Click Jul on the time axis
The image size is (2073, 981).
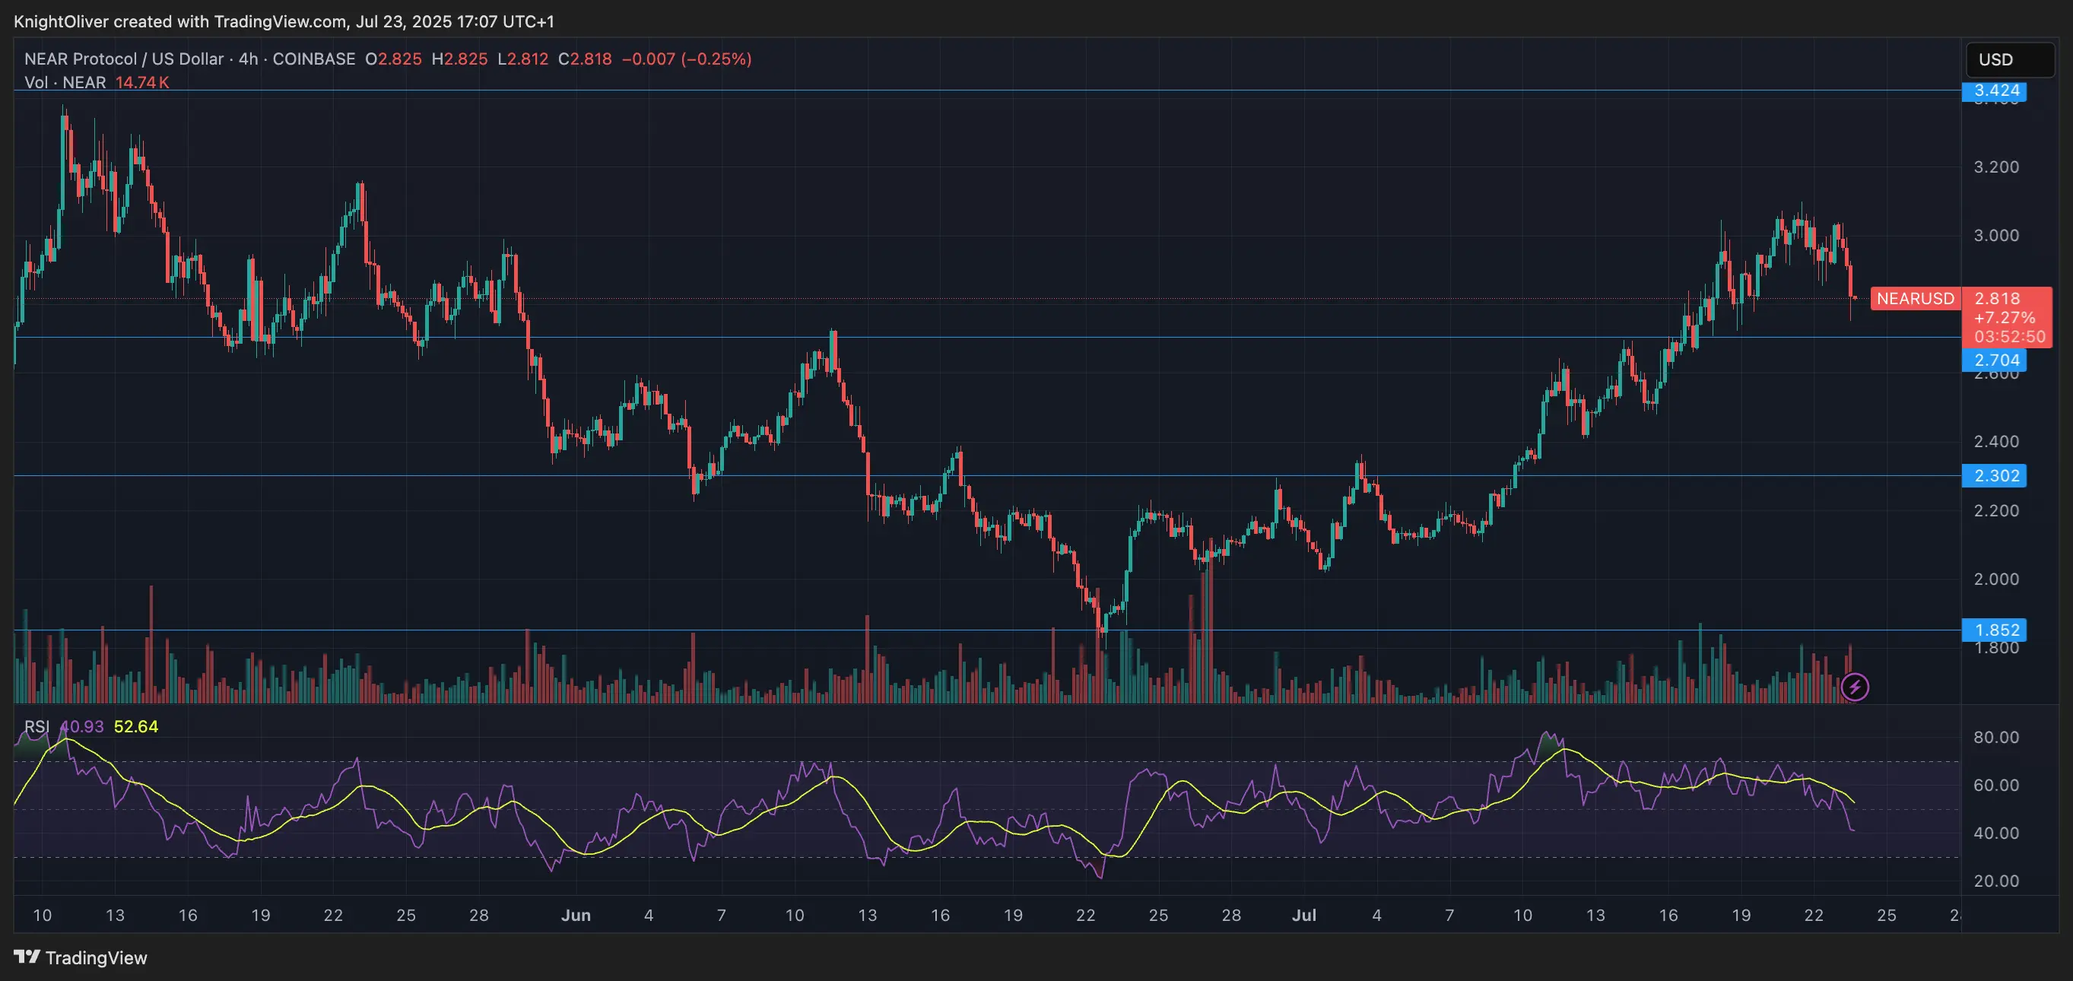[x=1304, y=915]
